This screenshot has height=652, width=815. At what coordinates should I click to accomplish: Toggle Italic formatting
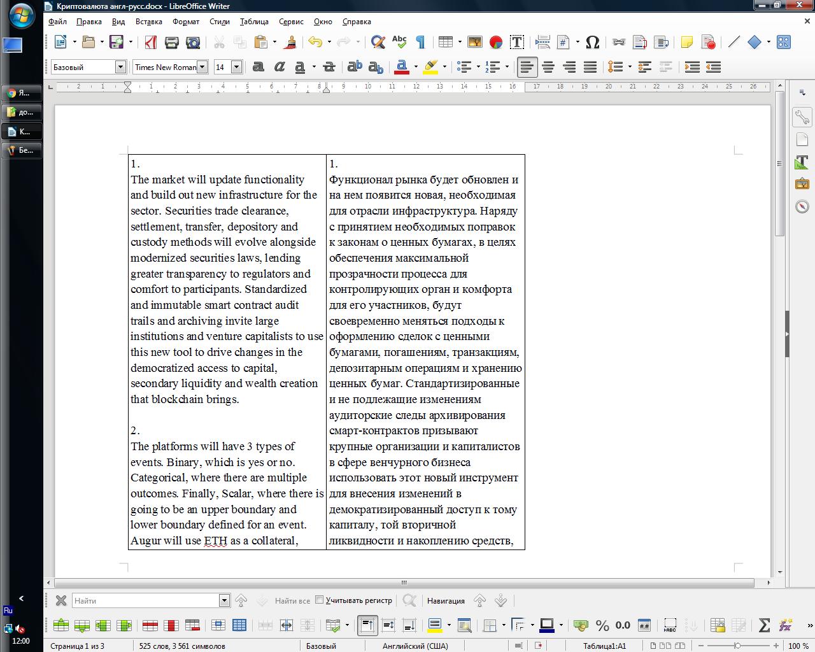[x=279, y=67]
